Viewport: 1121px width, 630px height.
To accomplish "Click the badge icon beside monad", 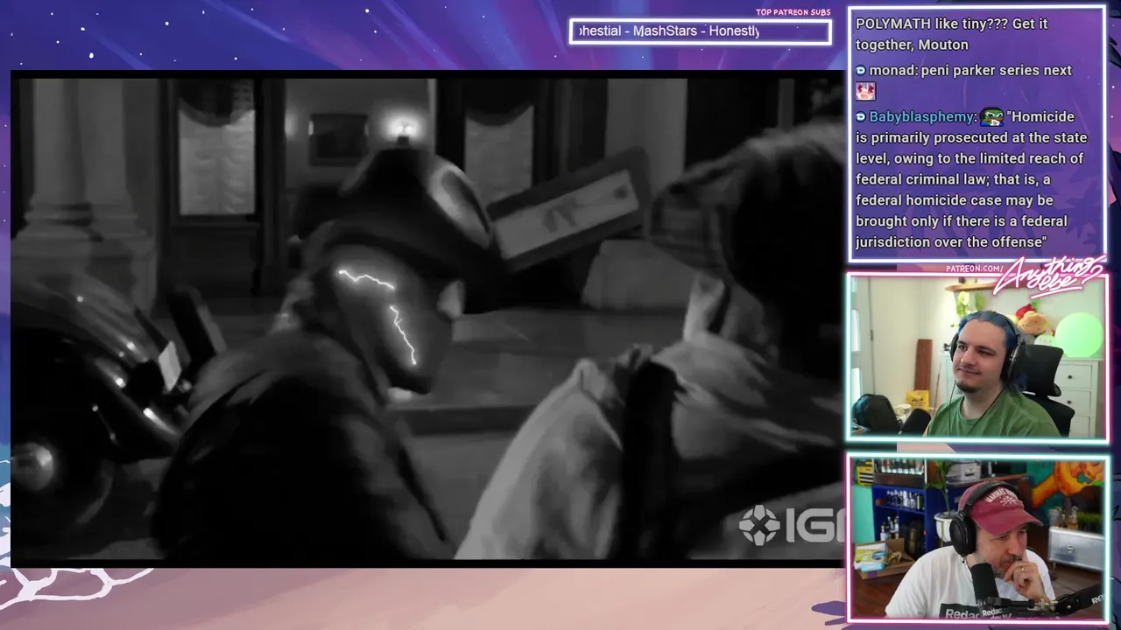I will (861, 70).
